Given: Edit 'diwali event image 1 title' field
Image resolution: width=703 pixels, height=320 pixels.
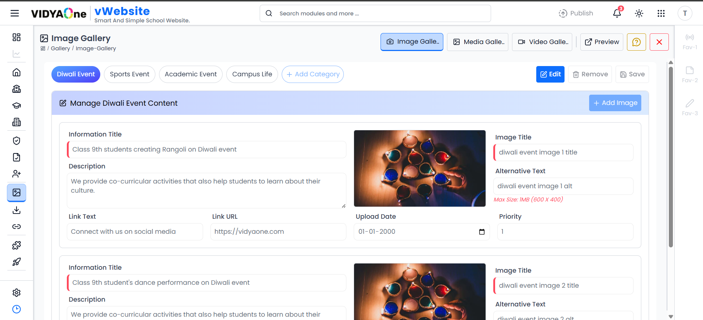Looking at the screenshot, I should 563,152.
